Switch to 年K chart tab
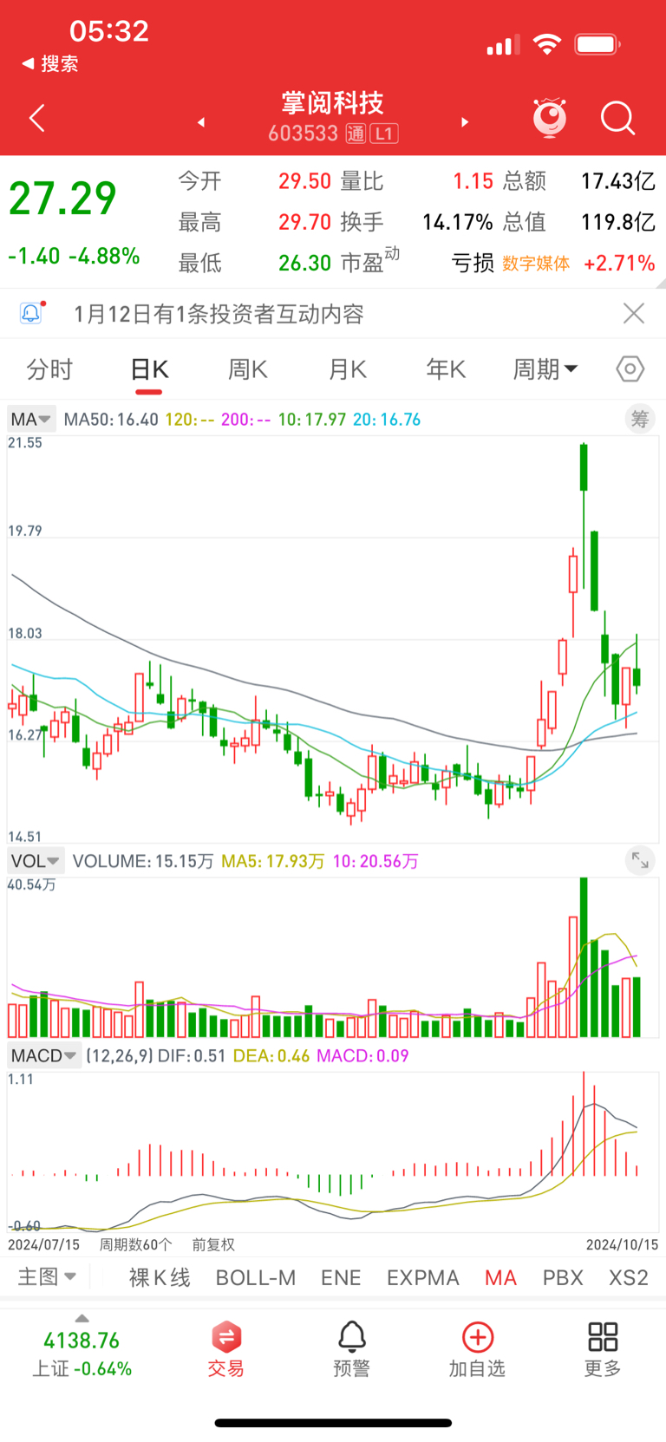The width and height of the screenshot is (666, 1442). tap(447, 369)
